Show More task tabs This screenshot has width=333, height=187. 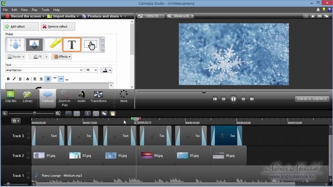pyautogui.click(x=124, y=97)
